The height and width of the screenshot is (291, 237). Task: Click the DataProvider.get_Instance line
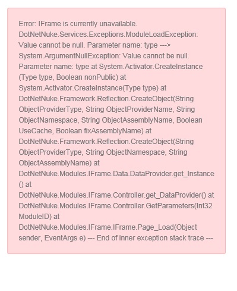click(116, 174)
